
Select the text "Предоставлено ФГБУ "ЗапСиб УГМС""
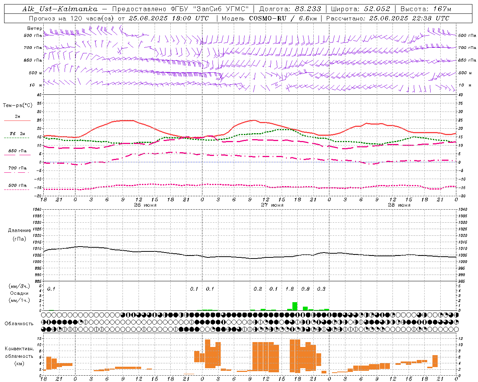(180, 9)
